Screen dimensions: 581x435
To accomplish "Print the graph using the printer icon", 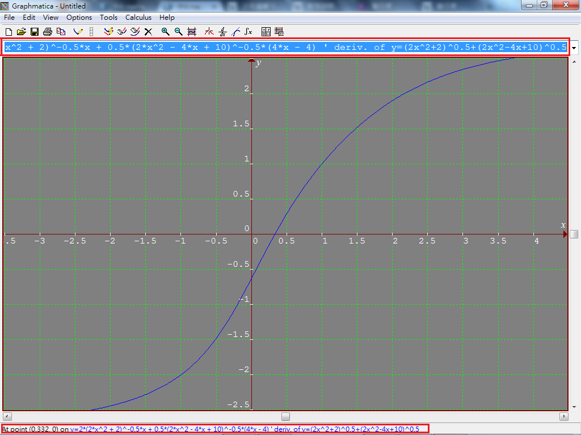I will pyautogui.click(x=48, y=32).
